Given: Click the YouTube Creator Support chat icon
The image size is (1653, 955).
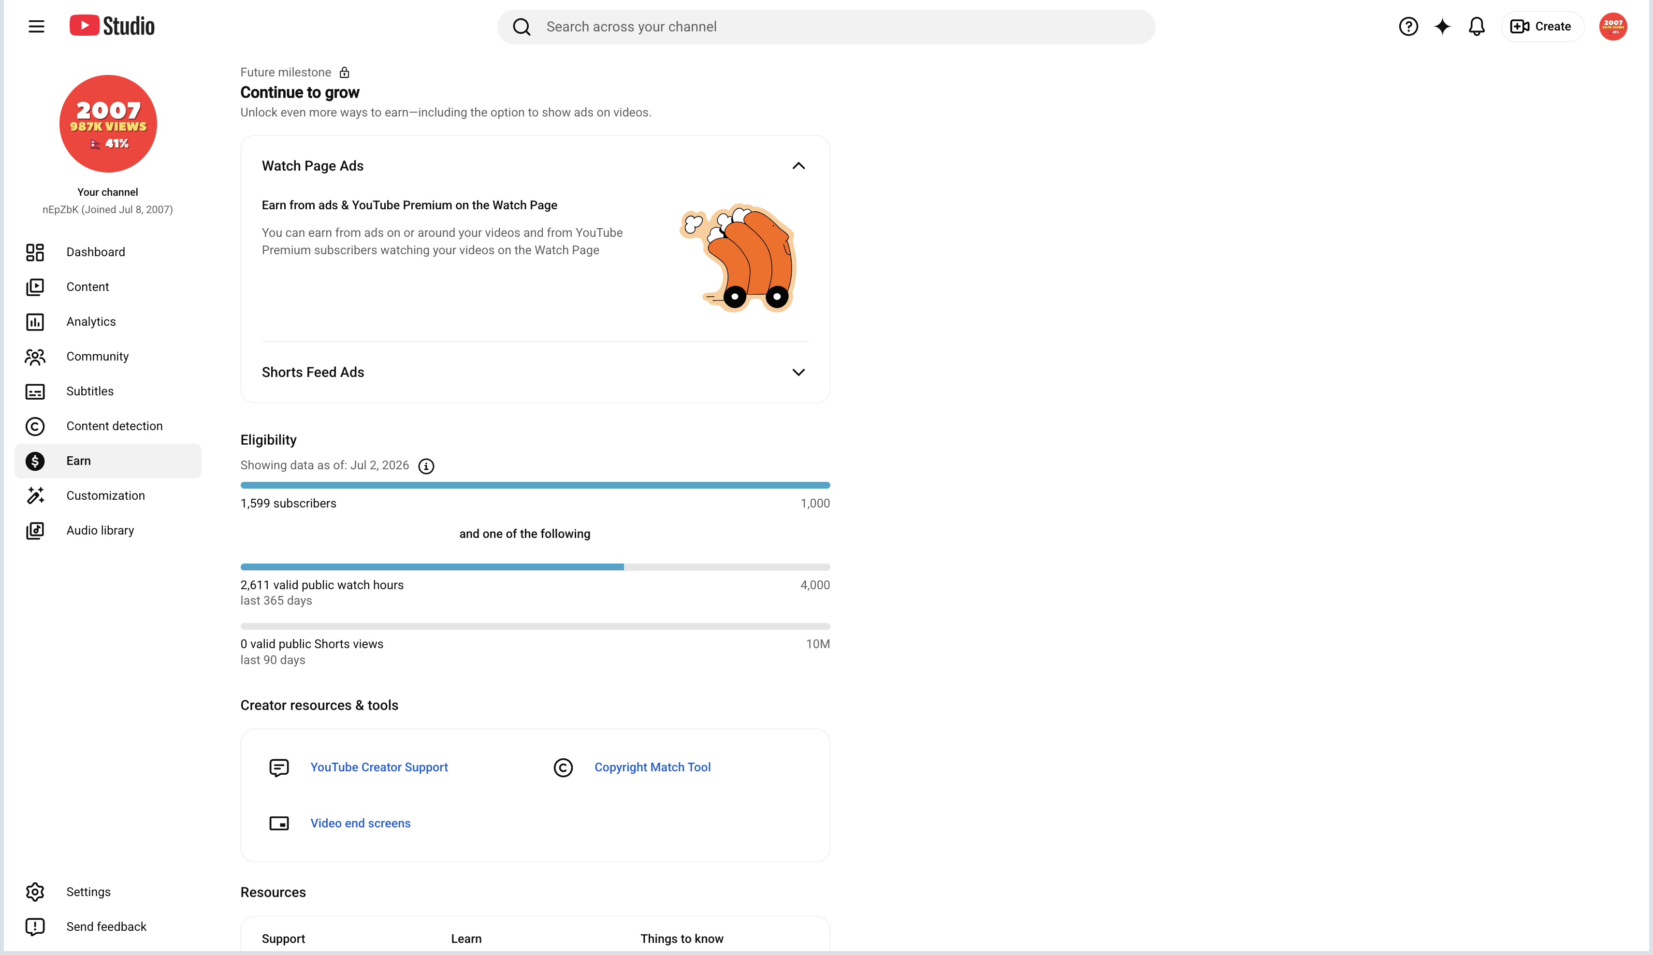Looking at the screenshot, I should pos(279,767).
